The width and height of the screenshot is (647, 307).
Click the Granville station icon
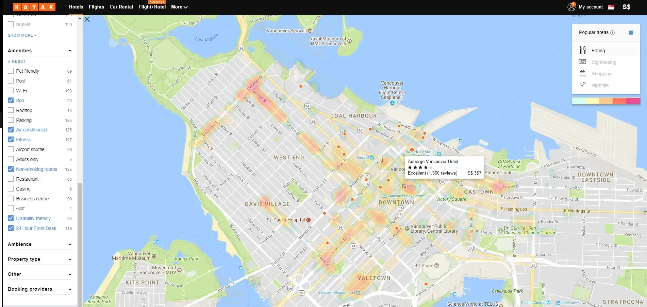coord(404,186)
